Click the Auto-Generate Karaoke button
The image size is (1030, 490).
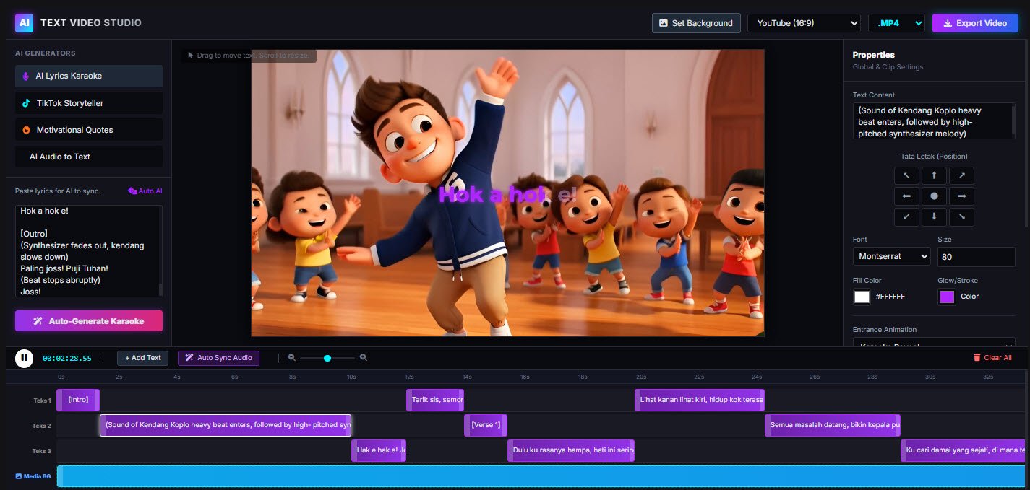pos(89,321)
